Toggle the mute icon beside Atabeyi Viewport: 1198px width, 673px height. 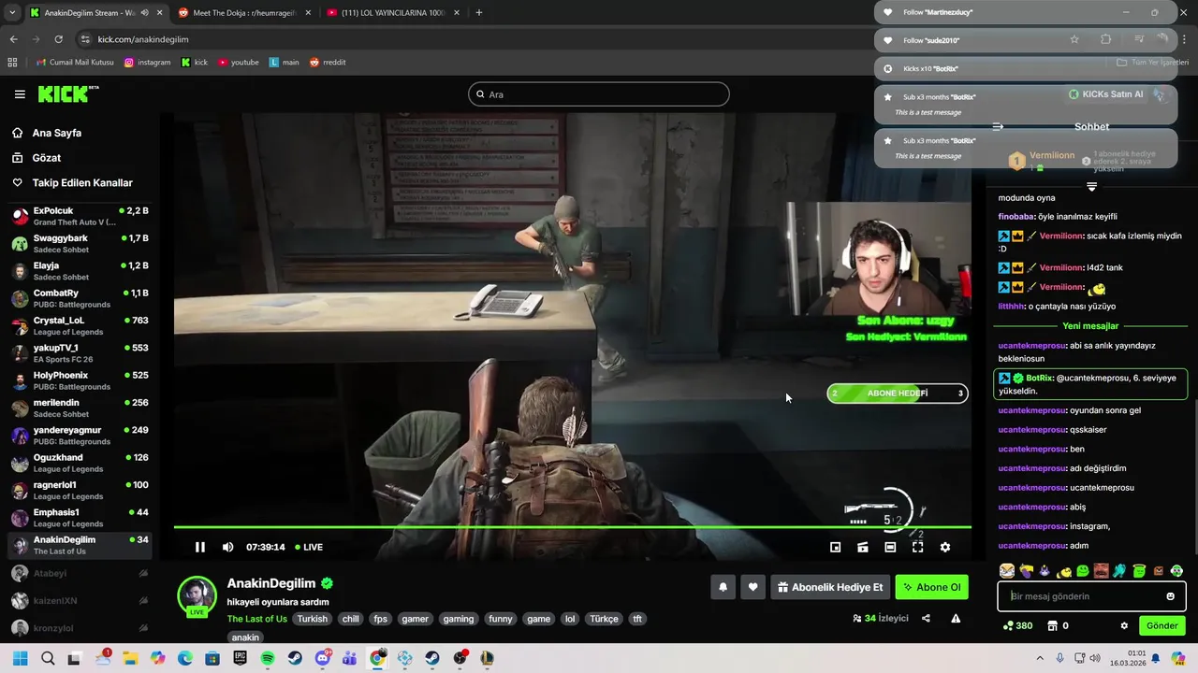coord(143,573)
